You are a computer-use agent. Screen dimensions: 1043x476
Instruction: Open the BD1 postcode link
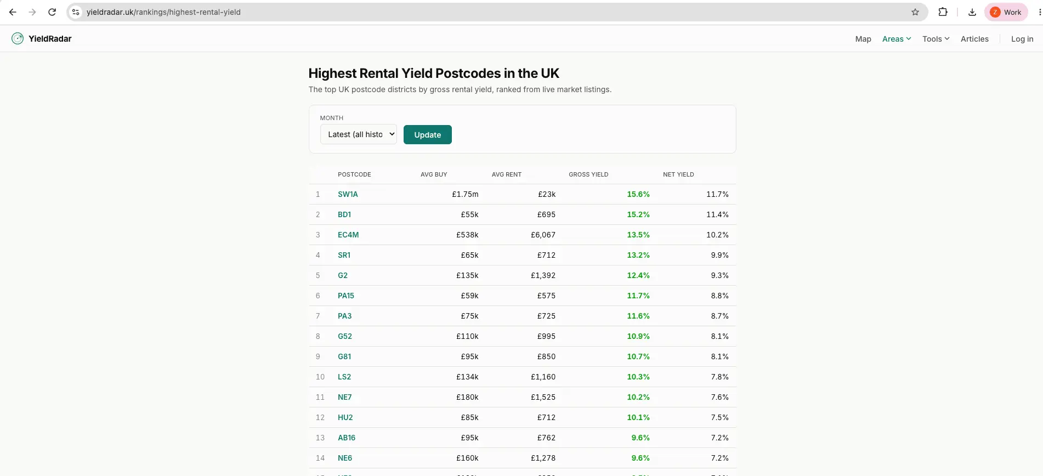click(344, 214)
